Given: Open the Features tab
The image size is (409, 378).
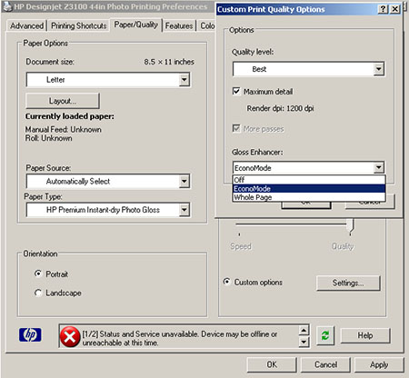Looking at the screenshot, I should tap(179, 25).
